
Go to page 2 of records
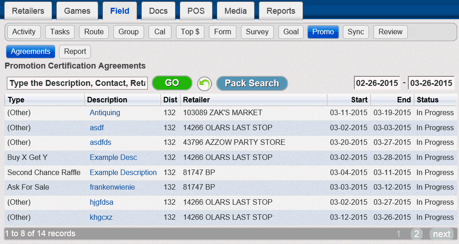coord(416,234)
